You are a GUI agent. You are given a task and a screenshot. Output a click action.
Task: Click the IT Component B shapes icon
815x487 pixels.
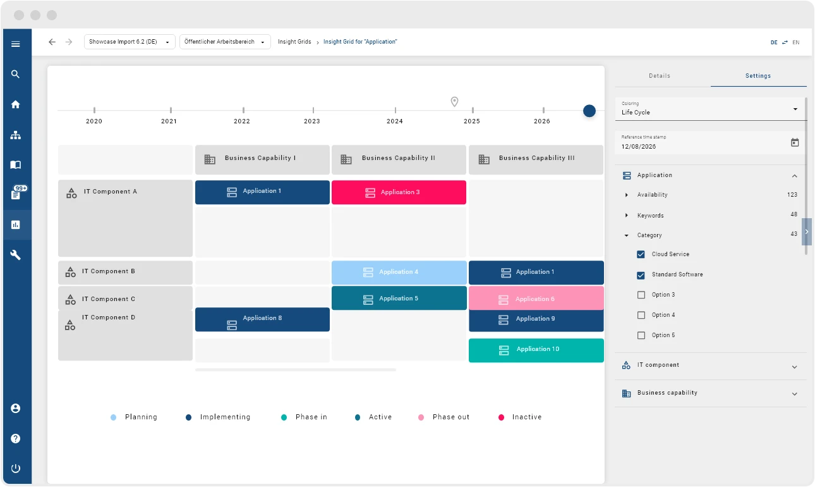click(x=71, y=273)
